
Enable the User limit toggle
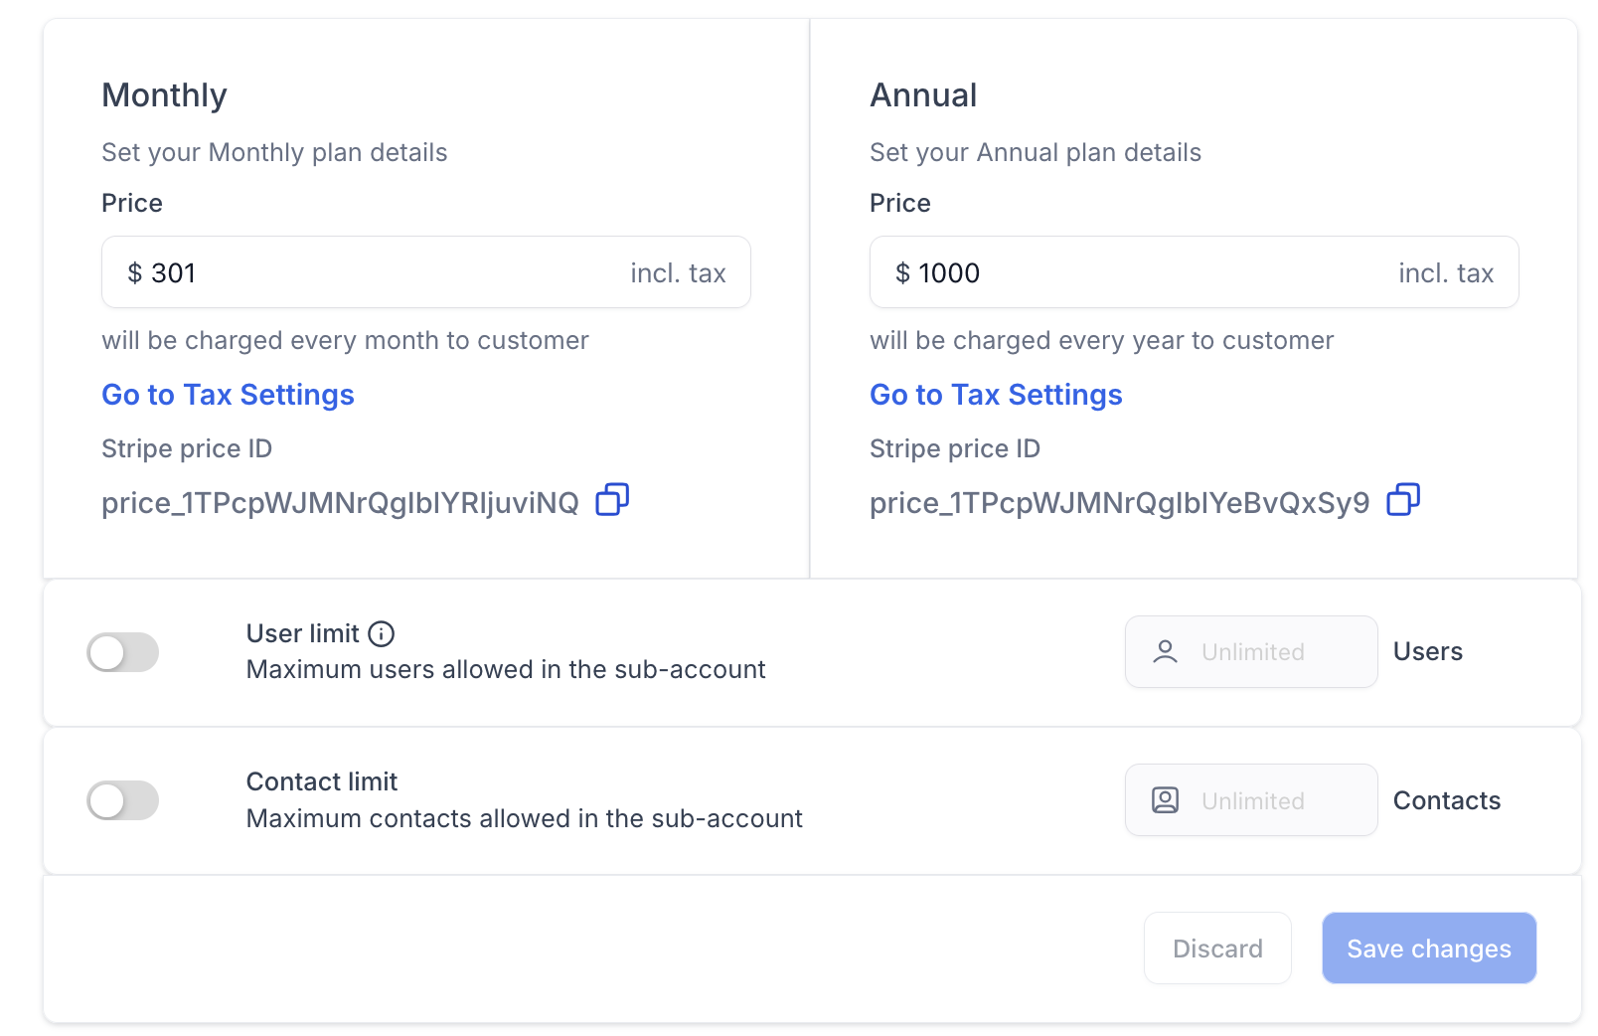point(123,653)
